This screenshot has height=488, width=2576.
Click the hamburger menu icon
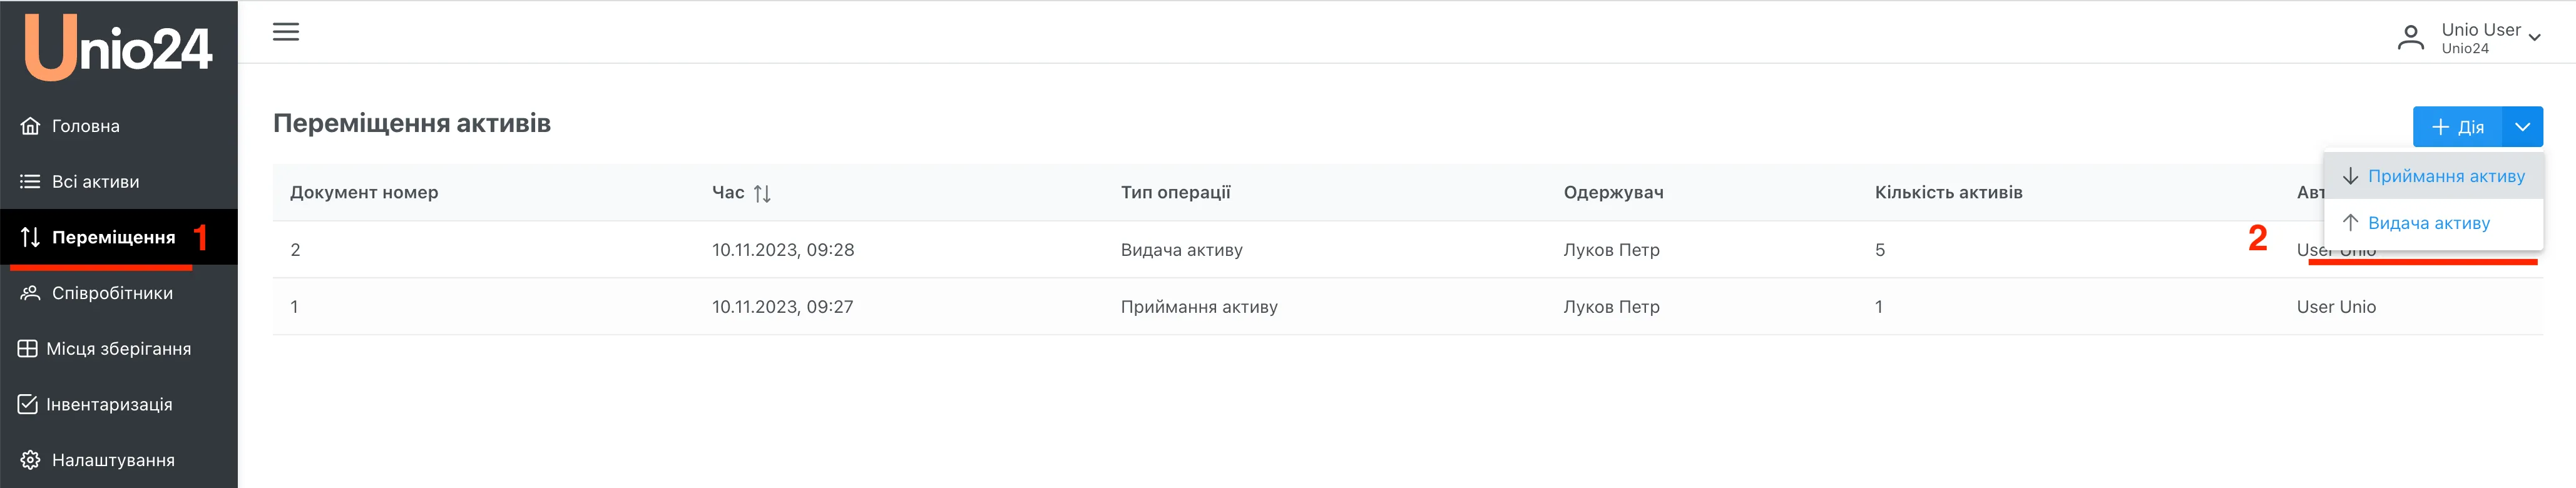(286, 32)
